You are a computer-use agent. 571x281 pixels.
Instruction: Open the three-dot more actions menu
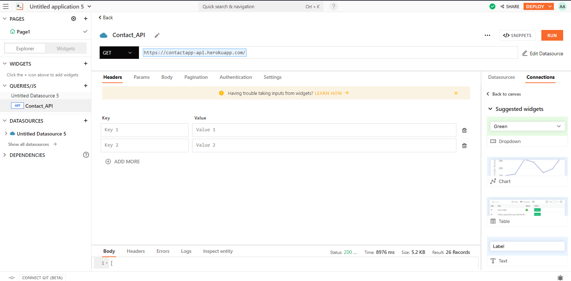click(x=487, y=35)
